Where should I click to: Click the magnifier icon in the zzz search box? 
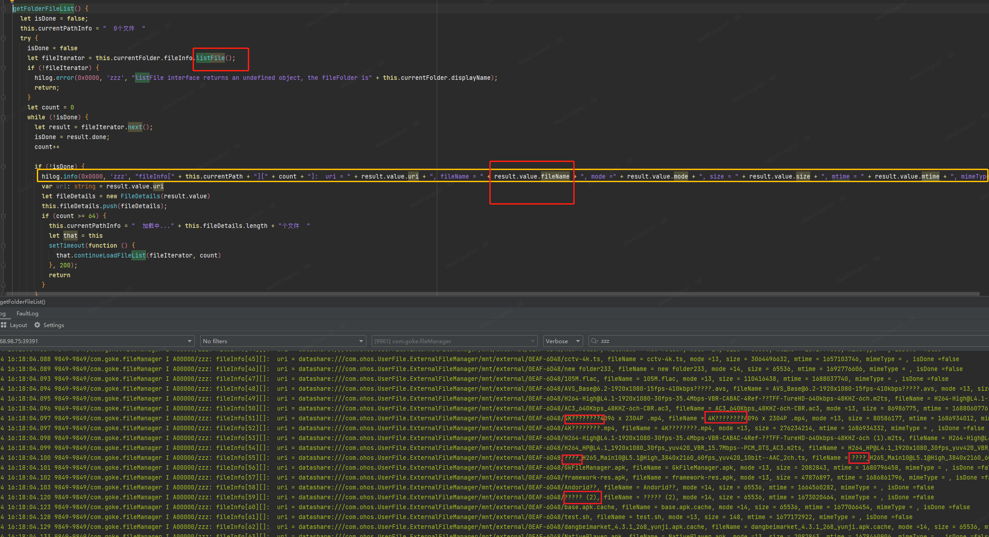point(595,341)
